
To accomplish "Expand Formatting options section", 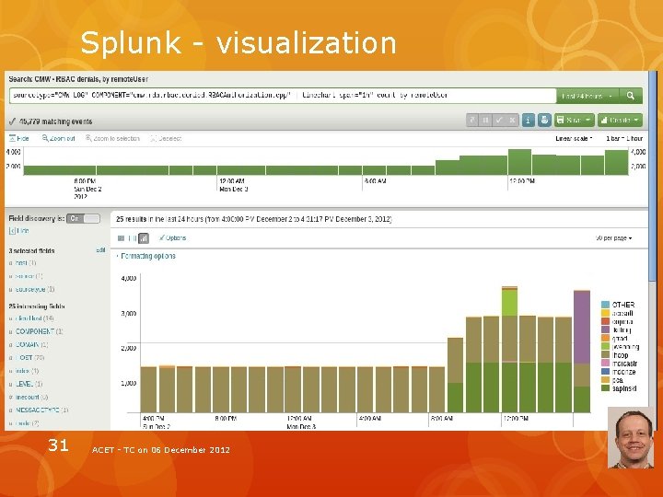I will tap(145, 256).
